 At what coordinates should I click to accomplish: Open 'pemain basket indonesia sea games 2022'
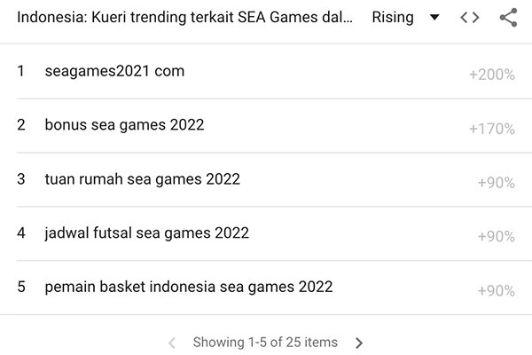pyautogui.click(x=188, y=288)
